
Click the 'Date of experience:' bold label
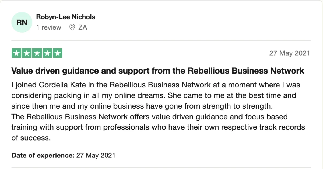(43, 155)
